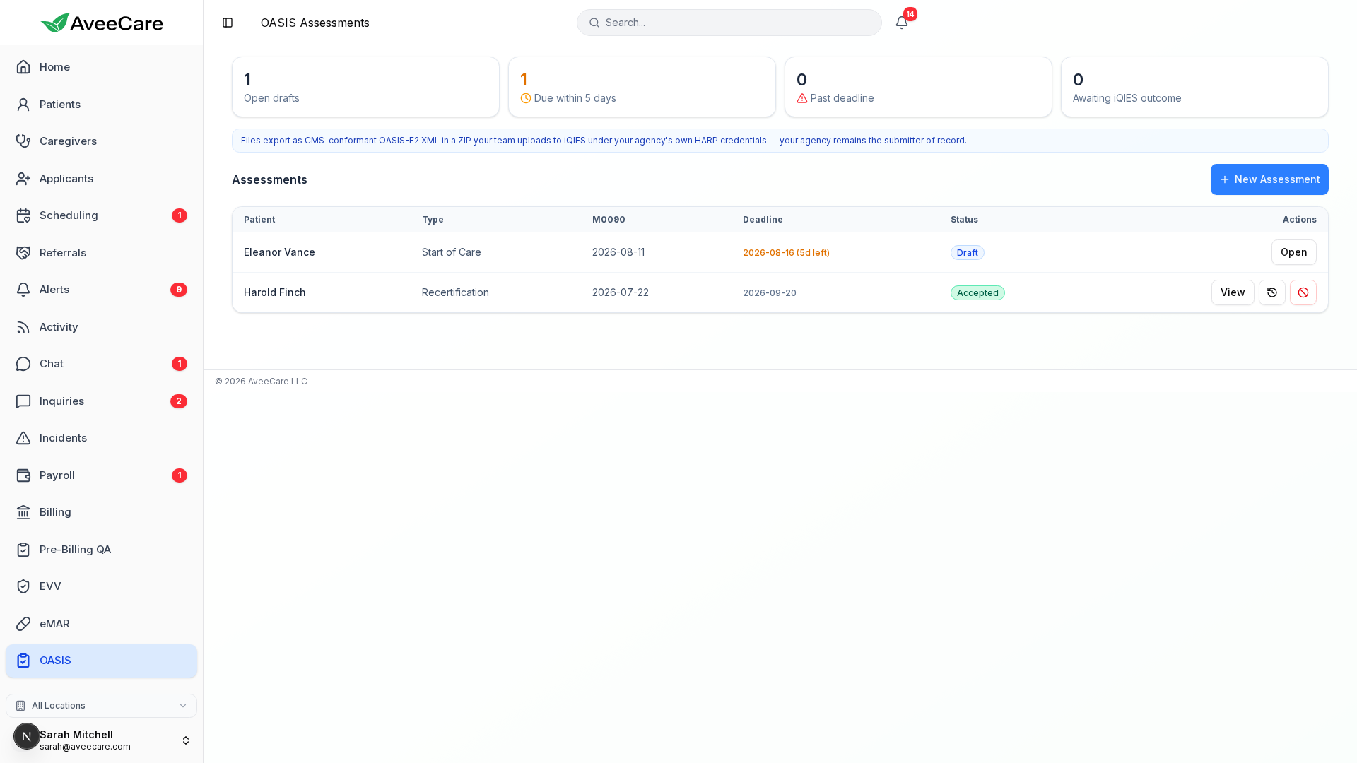Screen dimensions: 1357x763
Task: Click the Billing bank icon
Action: click(23, 512)
